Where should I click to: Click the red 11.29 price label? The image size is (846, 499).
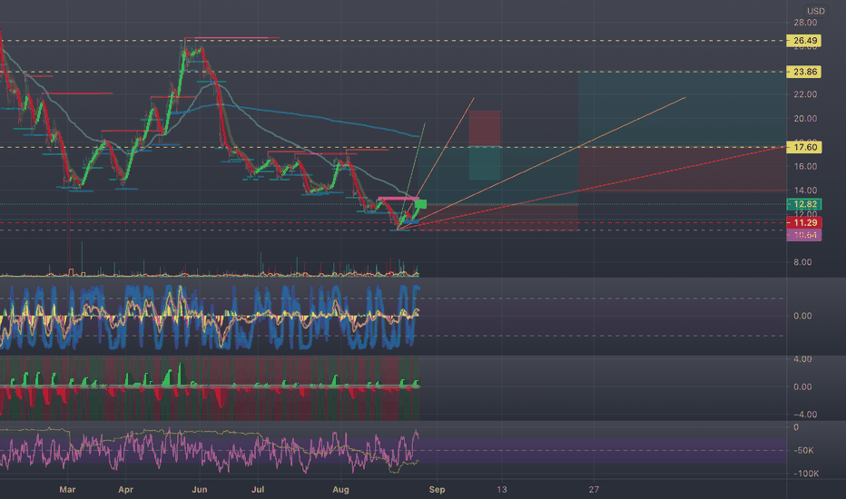point(804,222)
